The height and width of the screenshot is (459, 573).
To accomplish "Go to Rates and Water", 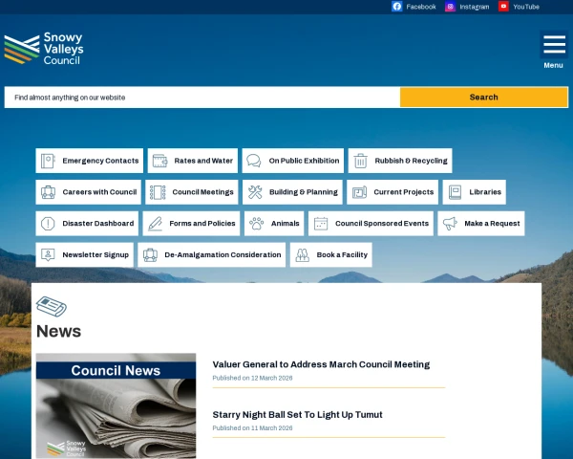I will tap(193, 161).
